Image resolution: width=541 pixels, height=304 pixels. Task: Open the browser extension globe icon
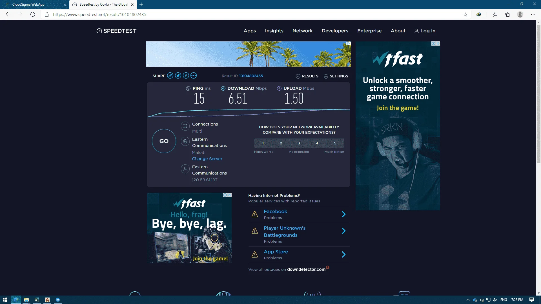479,14
